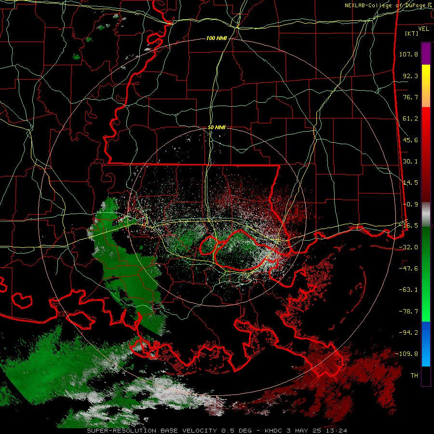The image size is (434, 434).
Task: Select the -47.6 value on velocity scale
Action: pos(408,269)
